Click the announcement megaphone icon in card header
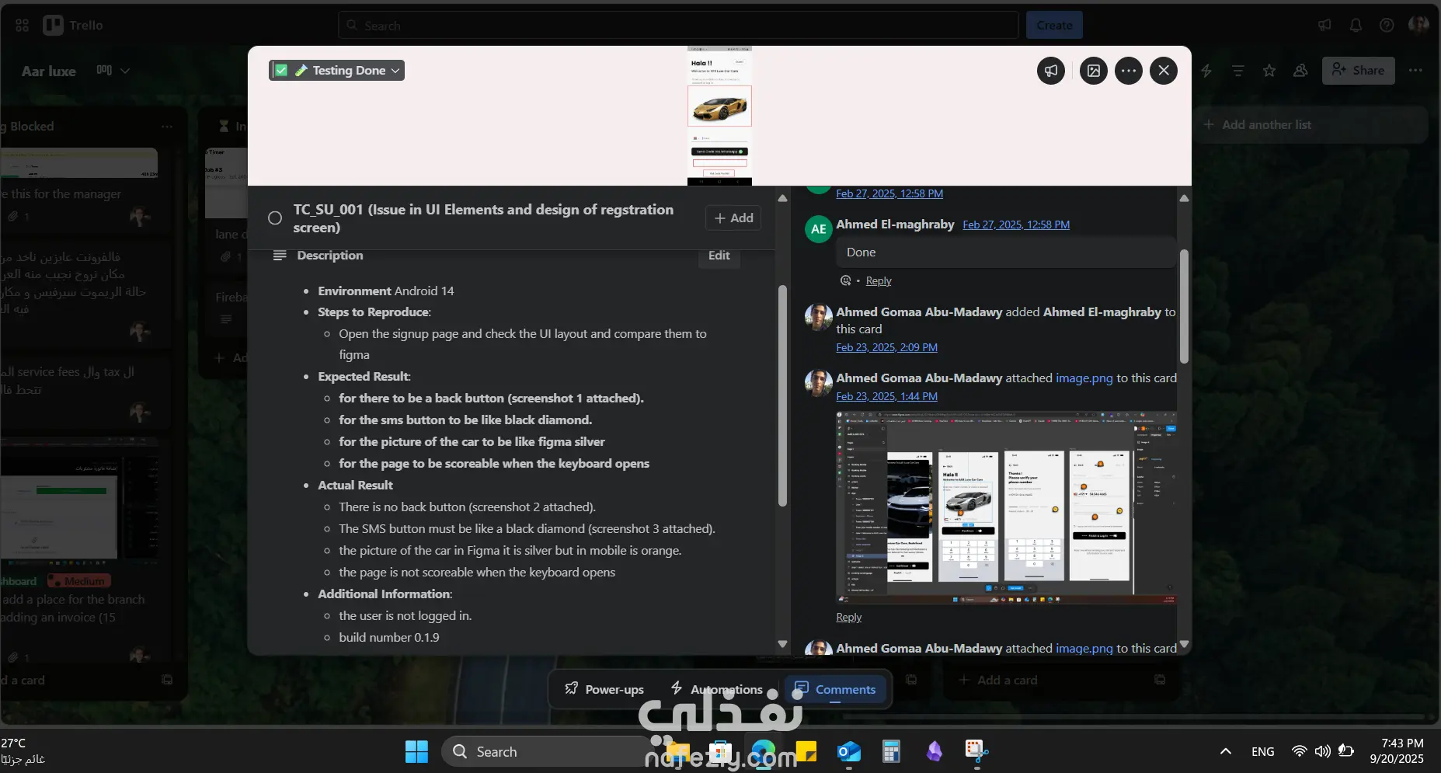1441x773 pixels. (x=1050, y=71)
